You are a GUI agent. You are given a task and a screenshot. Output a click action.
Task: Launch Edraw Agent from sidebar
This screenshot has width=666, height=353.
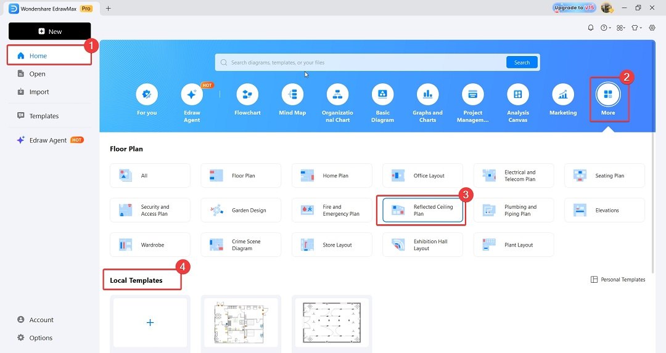pos(49,140)
